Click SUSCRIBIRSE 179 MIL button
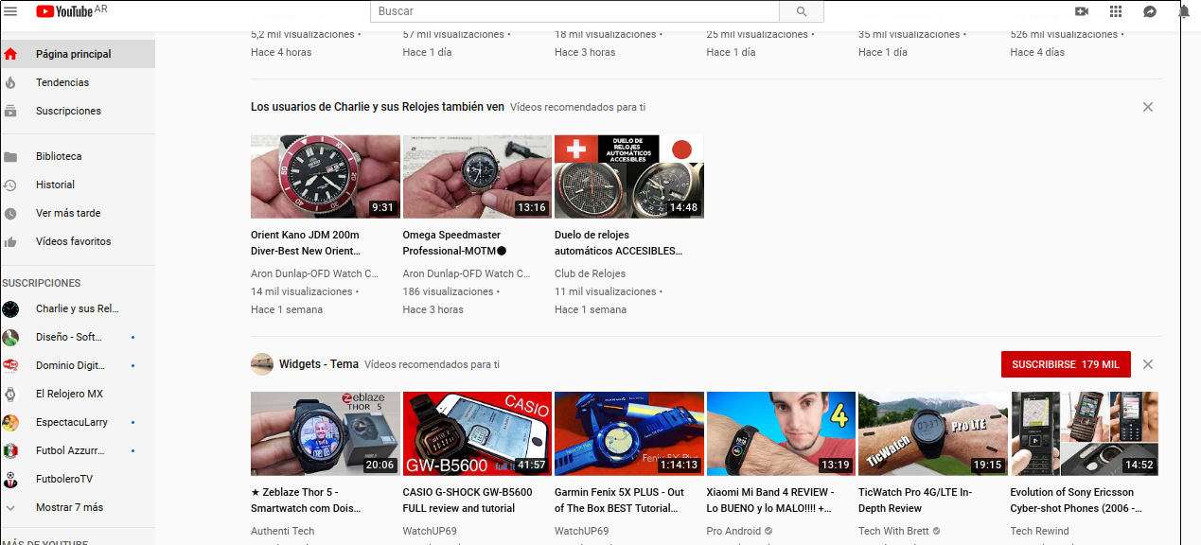Viewport: 1201px width, 545px height. coord(1066,364)
